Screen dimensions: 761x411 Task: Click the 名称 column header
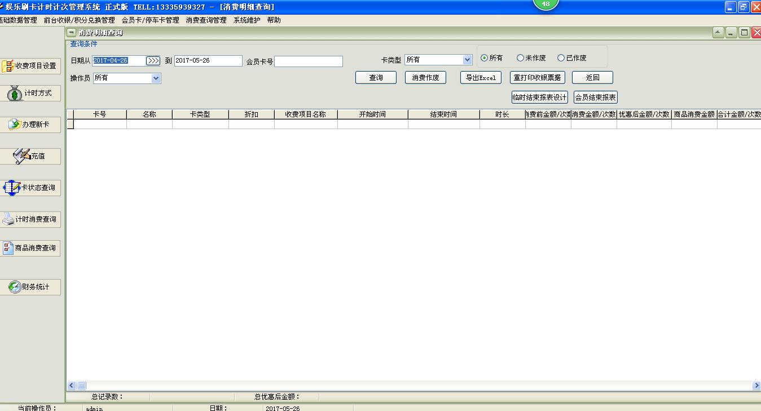point(149,114)
